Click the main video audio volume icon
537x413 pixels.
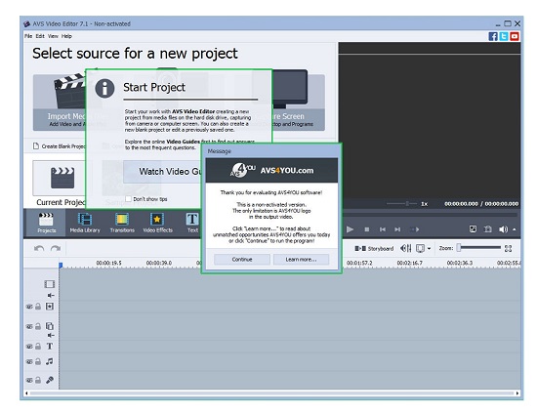click(51, 295)
